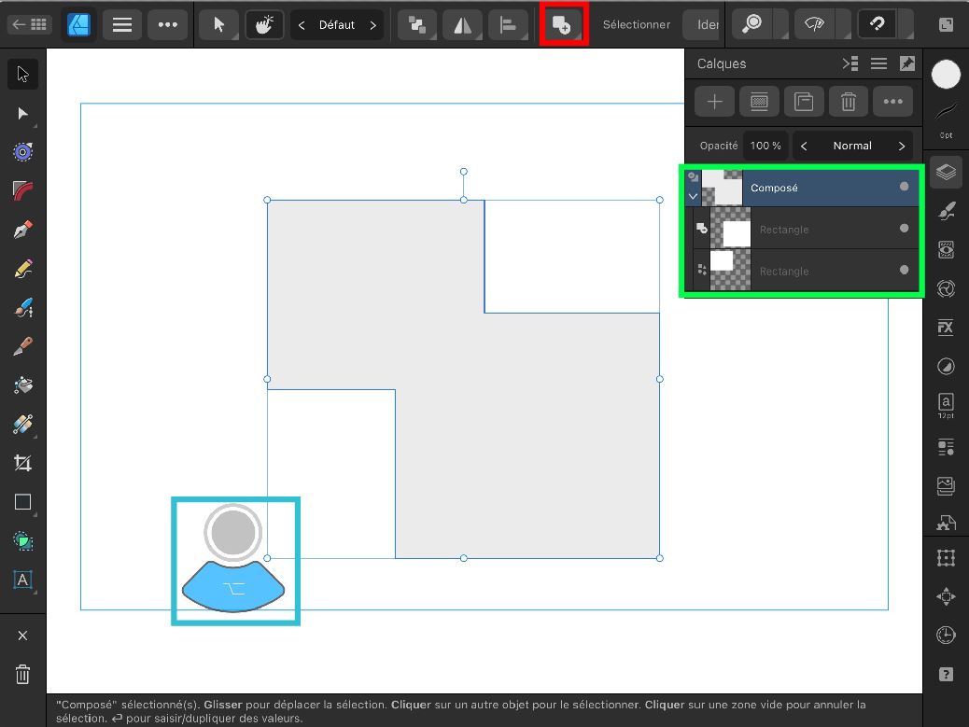The width and height of the screenshot is (969, 727).
Task: Select the Transparency tool
Action: [x=22, y=425]
